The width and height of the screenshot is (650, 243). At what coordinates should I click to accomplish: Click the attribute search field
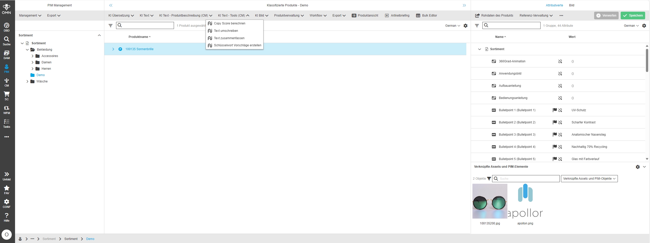point(511,25)
